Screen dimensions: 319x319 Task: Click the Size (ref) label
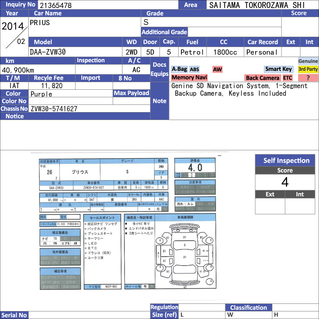click(x=164, y=315)
